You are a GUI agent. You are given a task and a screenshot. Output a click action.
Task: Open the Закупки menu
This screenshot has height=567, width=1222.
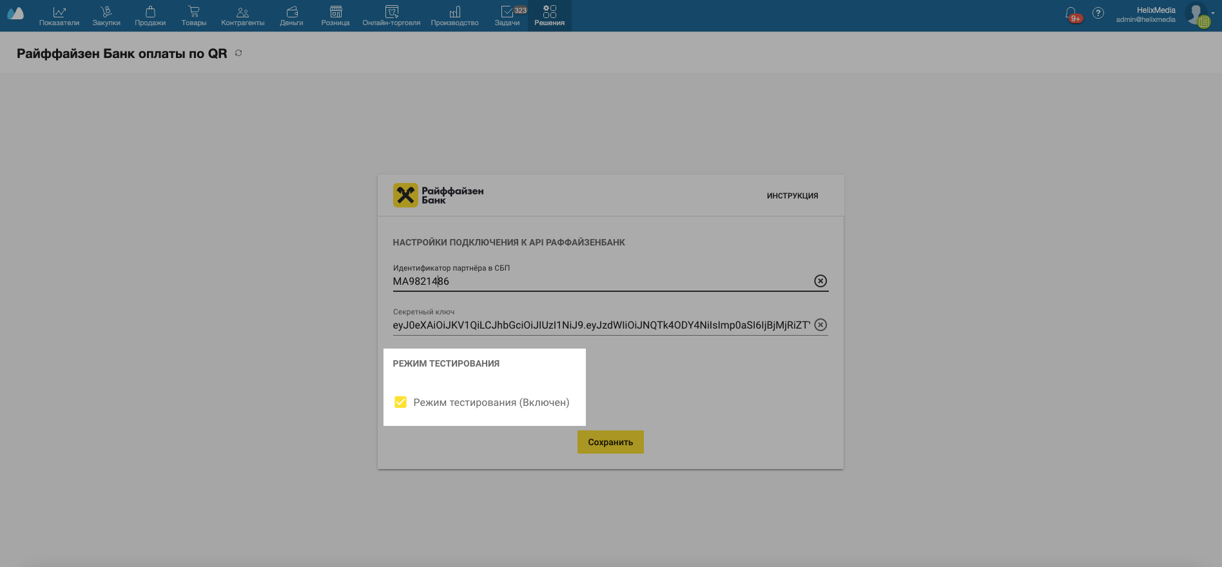tap(106, 16)
